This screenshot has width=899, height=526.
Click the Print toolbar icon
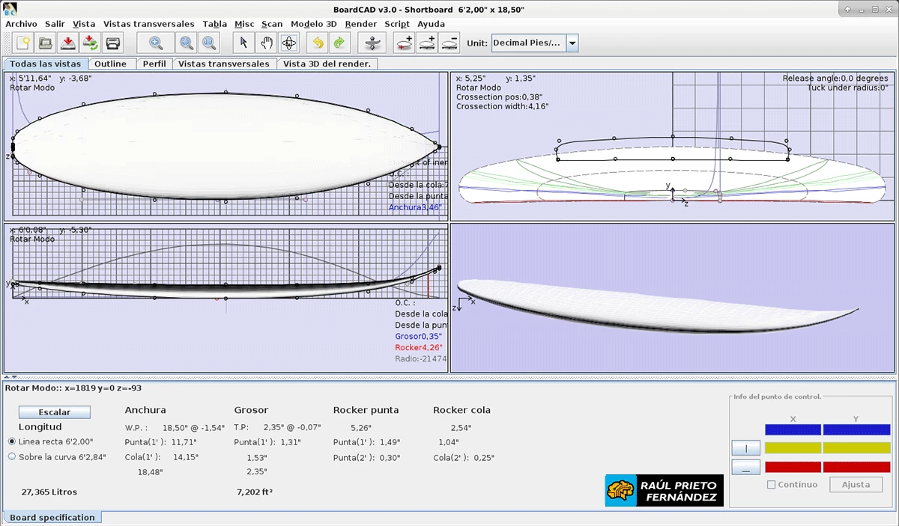click(112, 43)
